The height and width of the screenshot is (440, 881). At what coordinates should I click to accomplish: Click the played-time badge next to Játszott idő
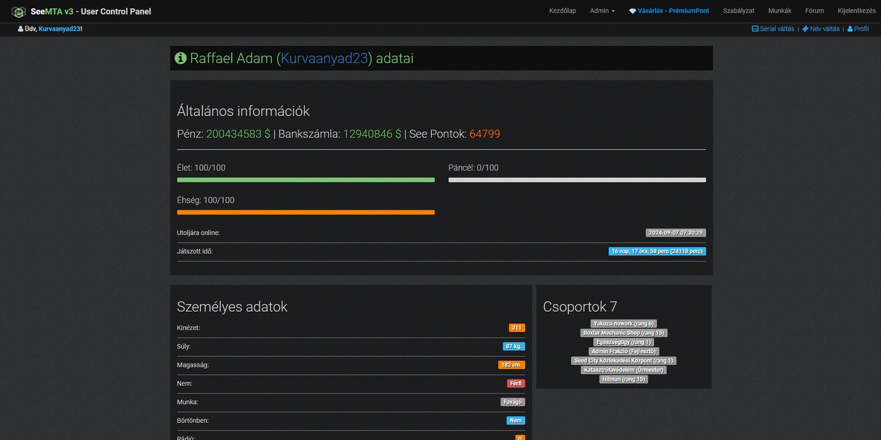click(x=657, y=251)
